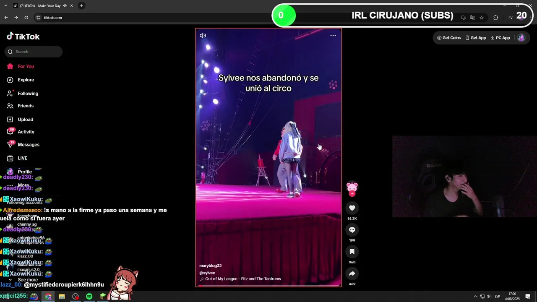Open the For You feed
The width and height of the screenshot is (537, 302).
pos(20,66)
